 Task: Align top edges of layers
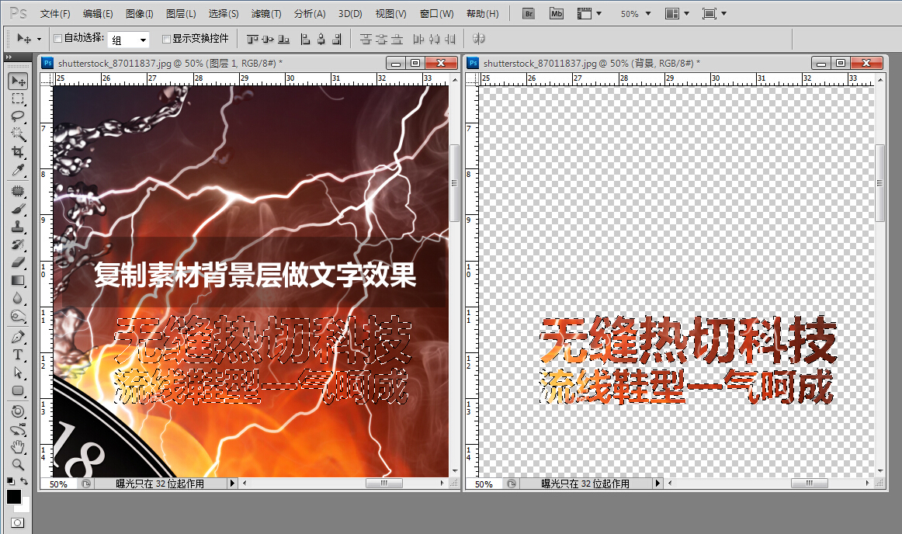click(x=252, y=39)
